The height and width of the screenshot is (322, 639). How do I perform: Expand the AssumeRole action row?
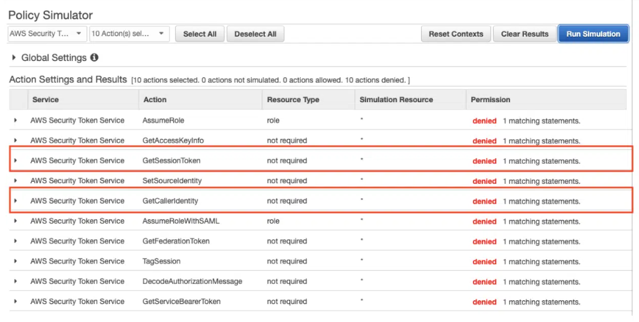tap(16, 120)
